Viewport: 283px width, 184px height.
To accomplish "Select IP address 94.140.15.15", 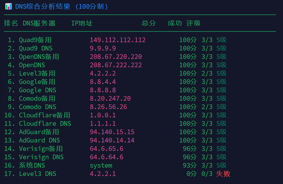I will pyautogui.click(x=112, y=132).
